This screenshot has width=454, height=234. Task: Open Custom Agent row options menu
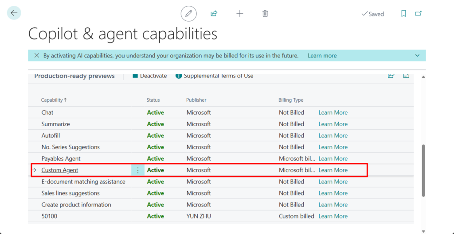point(138,170)
